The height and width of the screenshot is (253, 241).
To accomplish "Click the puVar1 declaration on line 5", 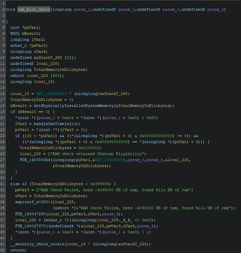I will tap(32, 28).
